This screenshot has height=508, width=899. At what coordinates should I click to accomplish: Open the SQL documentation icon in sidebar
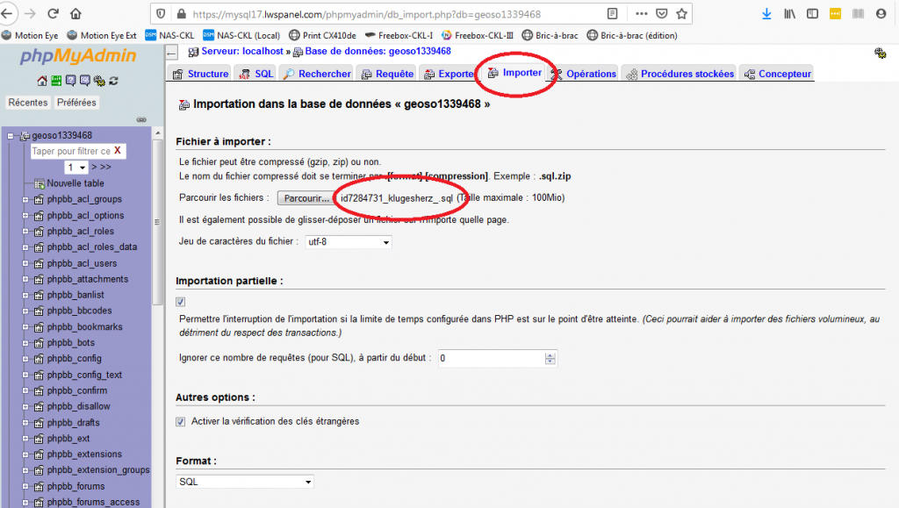click(x=85, y=81)
